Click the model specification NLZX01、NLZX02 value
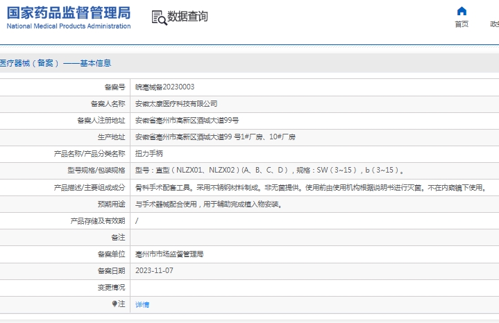The width and height of the screenshot is (499, 323). (x=269, y=170)
